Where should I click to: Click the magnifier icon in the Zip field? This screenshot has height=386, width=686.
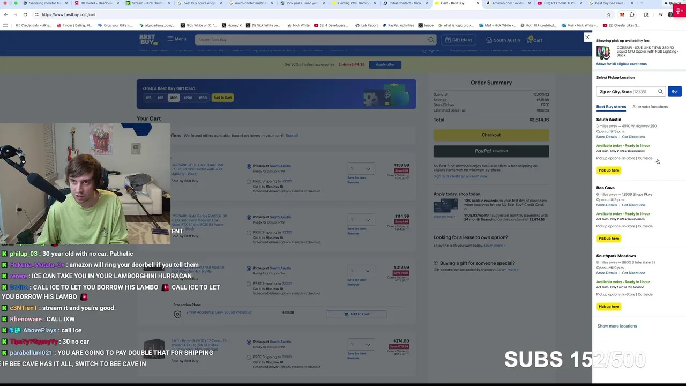tap(660, 92)
